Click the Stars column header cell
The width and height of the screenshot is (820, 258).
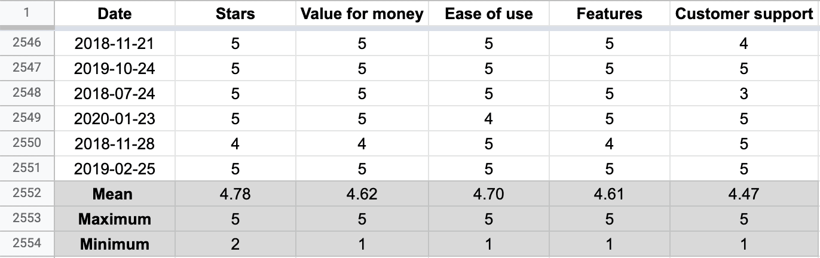pyautogui.click(x=235, y=14)
